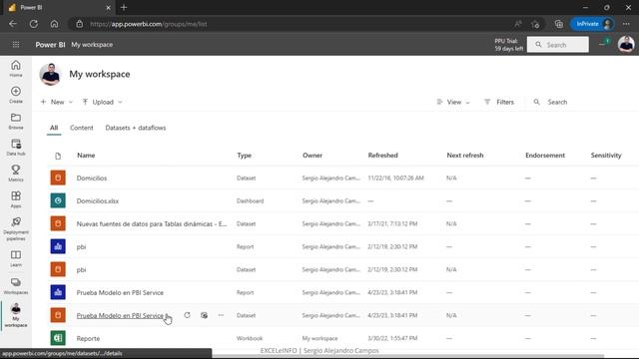Open the browser Collections icon

click(559, 24)
